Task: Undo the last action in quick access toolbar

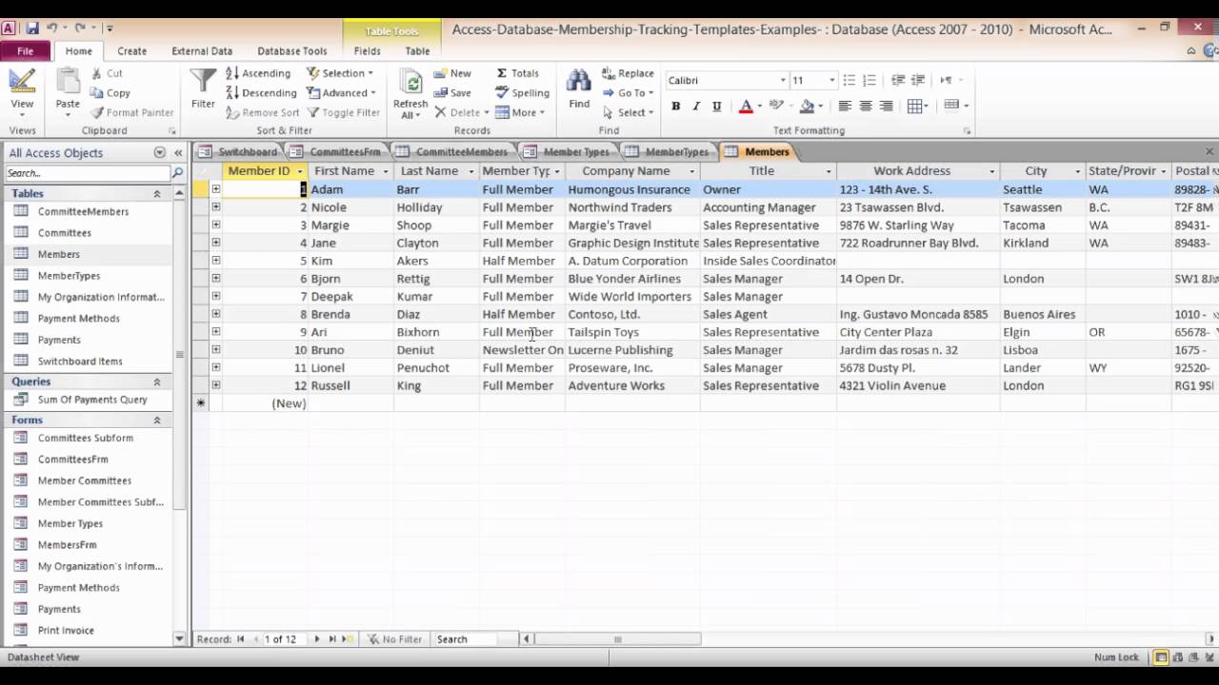Action: pos(52,29)
